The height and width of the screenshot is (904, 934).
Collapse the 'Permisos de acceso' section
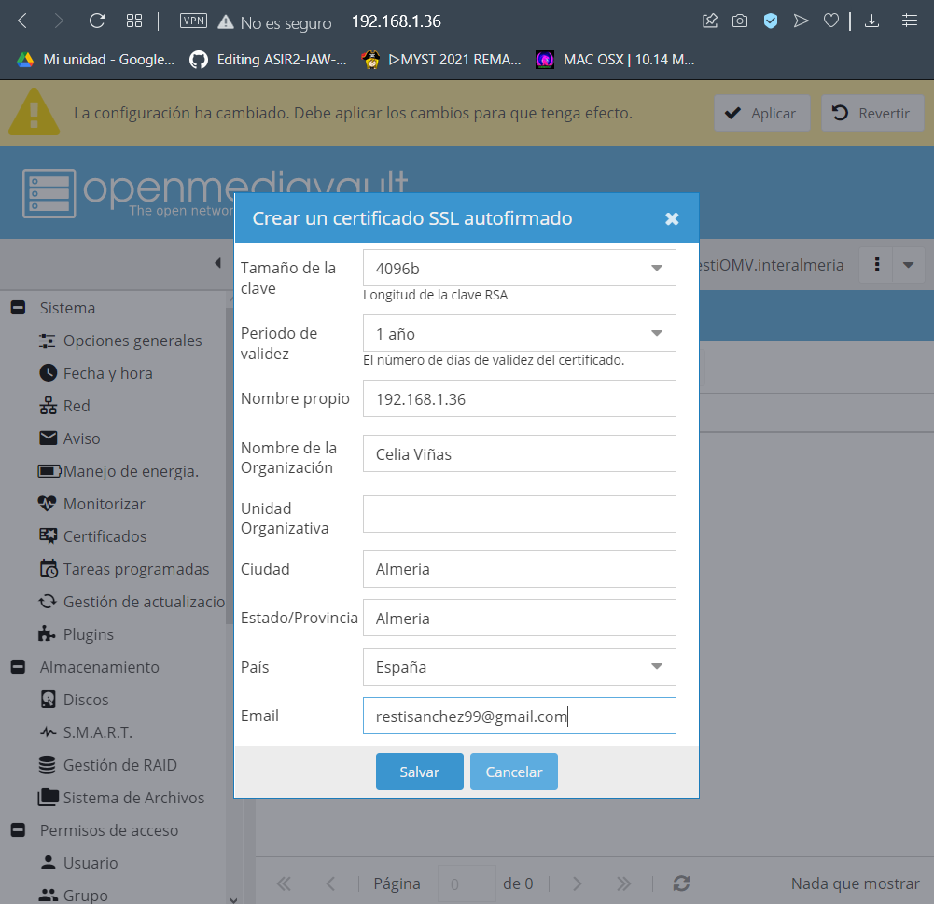[18, 830]
